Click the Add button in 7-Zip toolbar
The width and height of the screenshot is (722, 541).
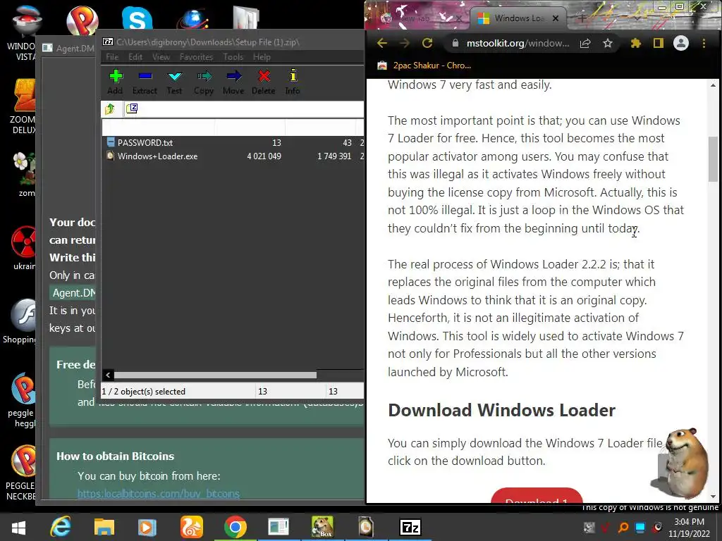pos(115,82)
